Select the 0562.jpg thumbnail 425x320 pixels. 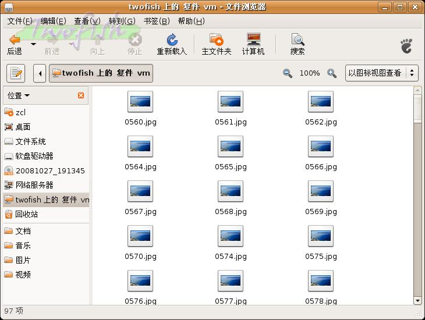coord(321,102)
